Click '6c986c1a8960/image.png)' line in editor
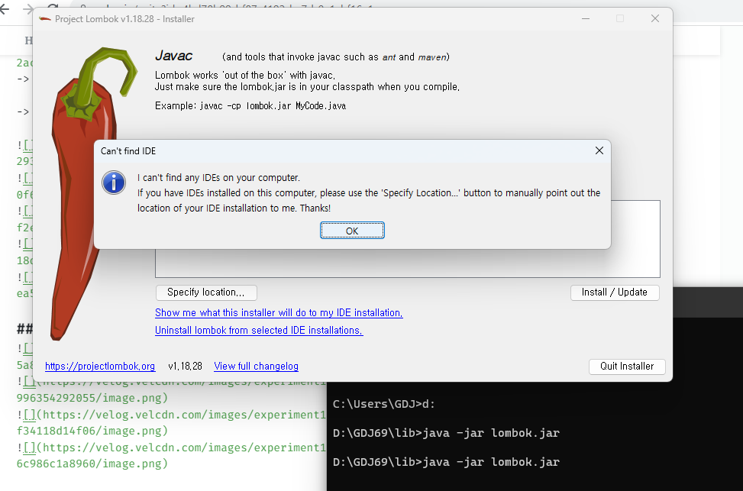This screenshot has width=743, height=491. coord(92,464)
